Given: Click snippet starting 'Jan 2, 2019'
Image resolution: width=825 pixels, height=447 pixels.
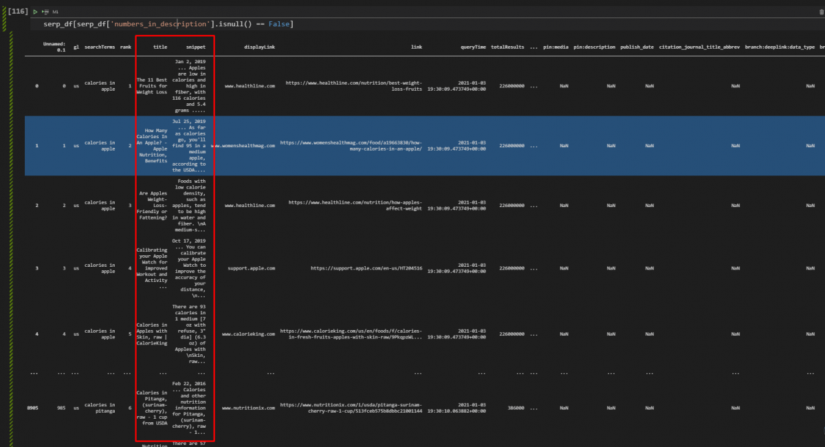Looking at the screenshot, I should pyautogui.click(x=188, y=86).
